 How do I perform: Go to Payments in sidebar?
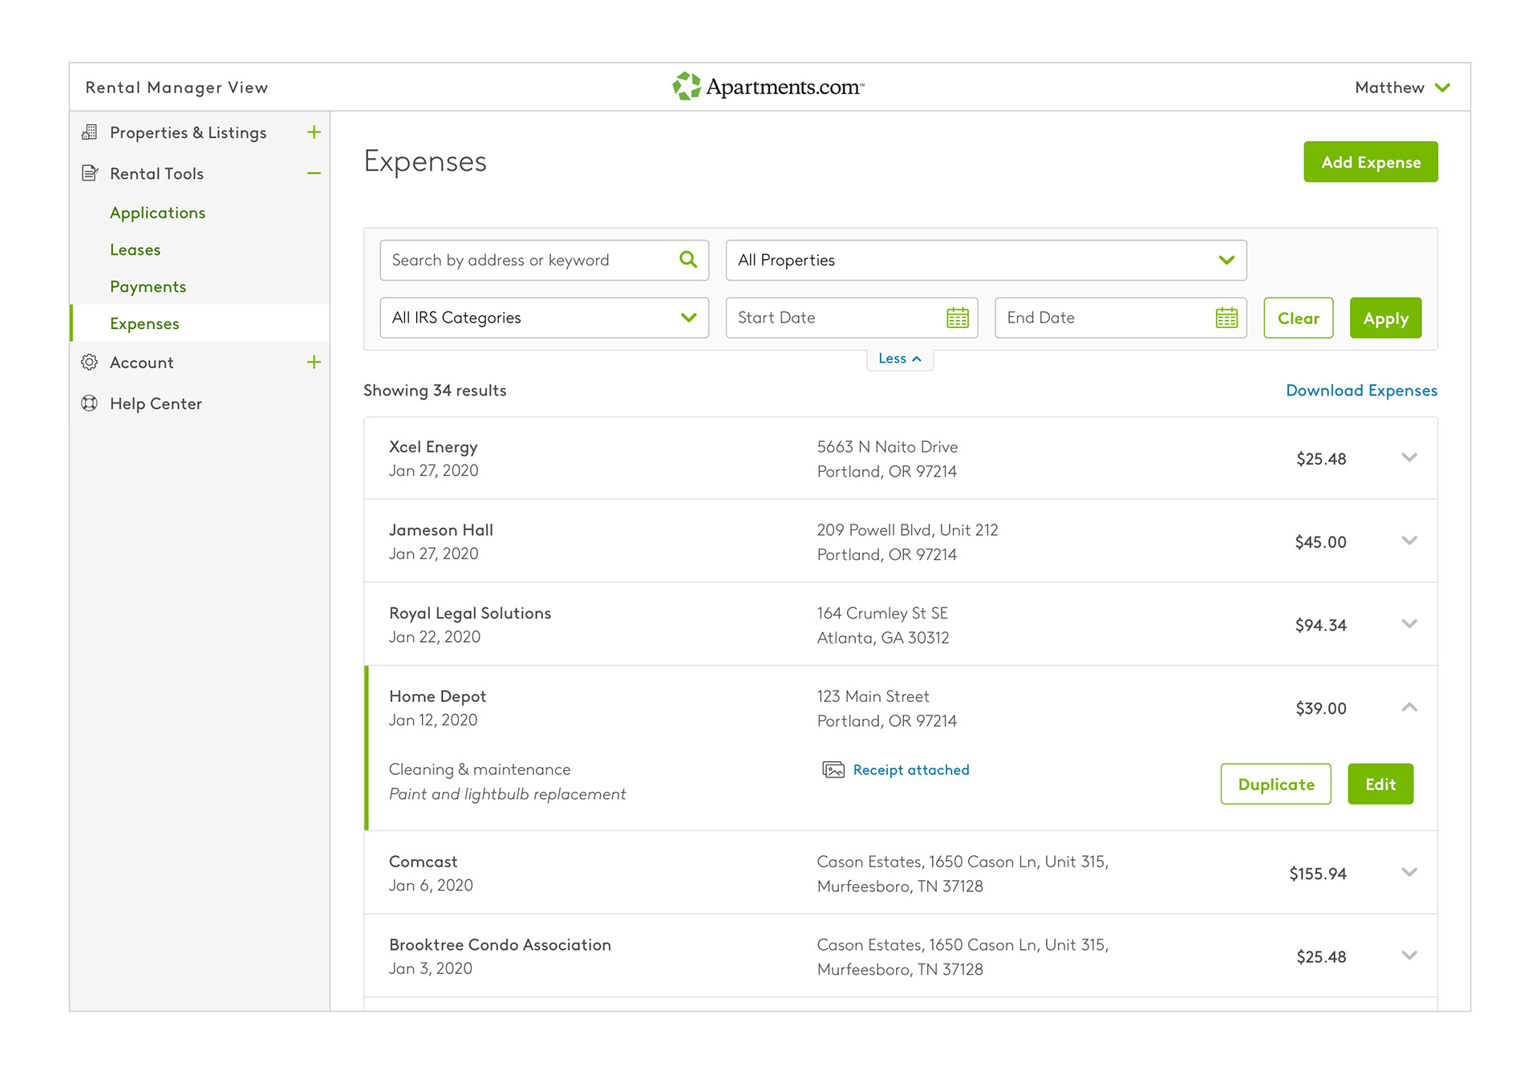click(148, 286)
